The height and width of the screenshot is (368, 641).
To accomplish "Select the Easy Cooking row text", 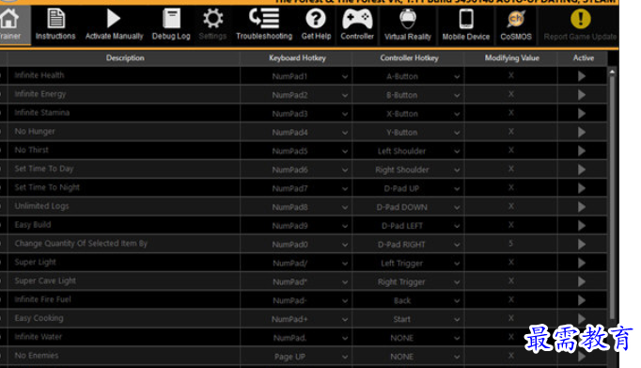I will 39,318.
